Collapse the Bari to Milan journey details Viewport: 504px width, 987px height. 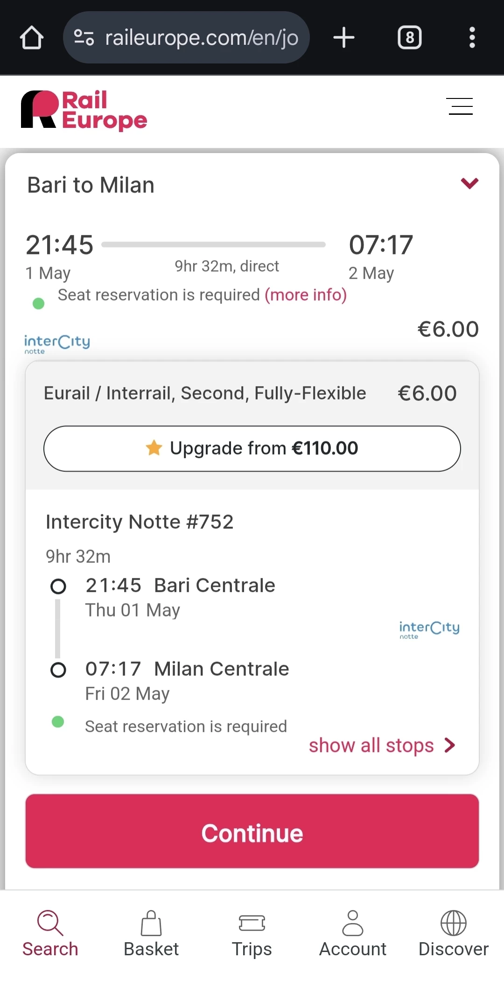pos(469,183)
